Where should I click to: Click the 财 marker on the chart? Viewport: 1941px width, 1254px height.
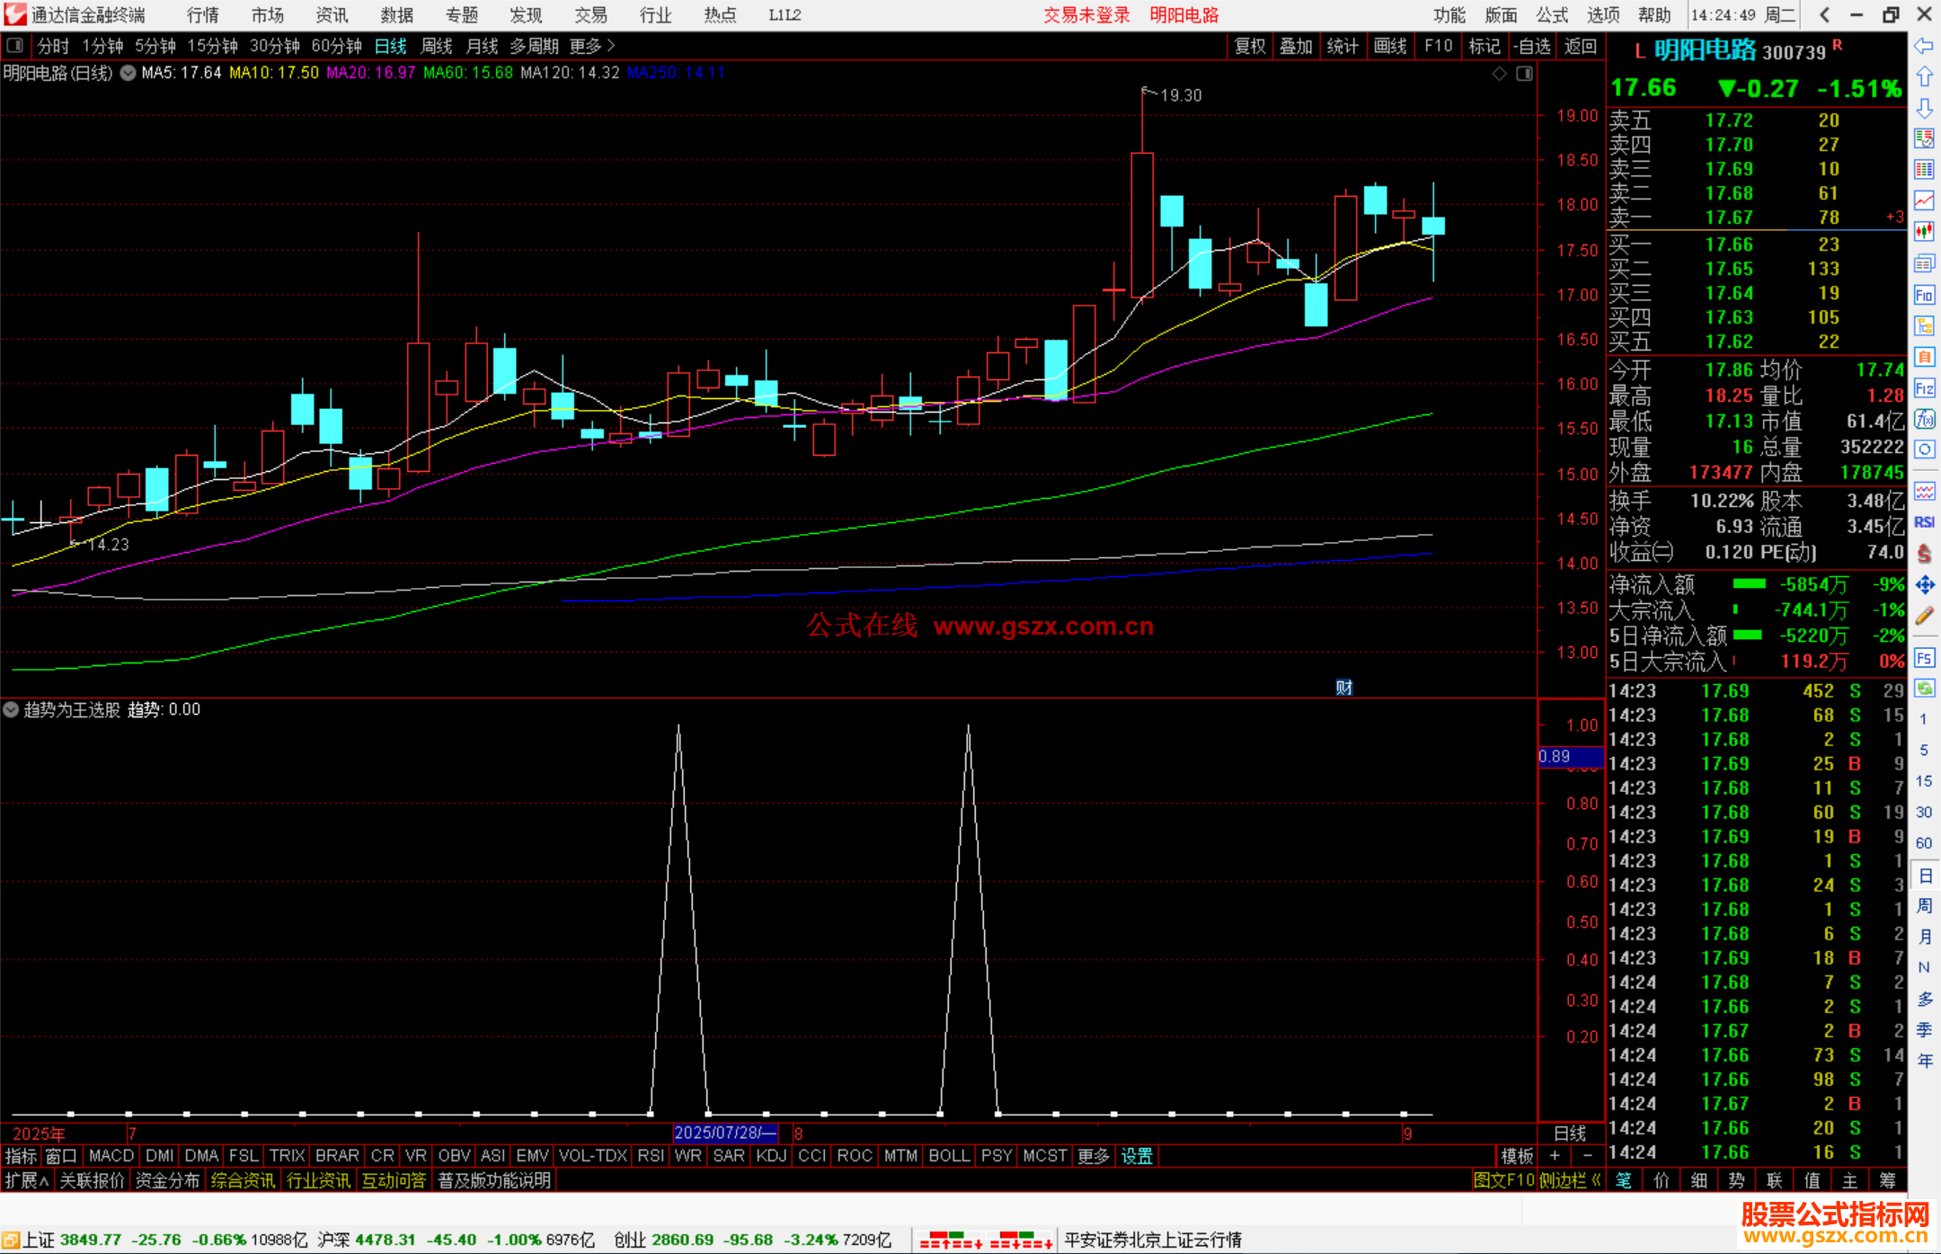coord(1343,688)
